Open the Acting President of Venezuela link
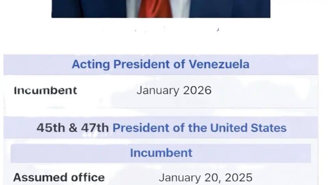Image resolution: width=328 pixels, height=185 pixels. (x=160, y=64)
